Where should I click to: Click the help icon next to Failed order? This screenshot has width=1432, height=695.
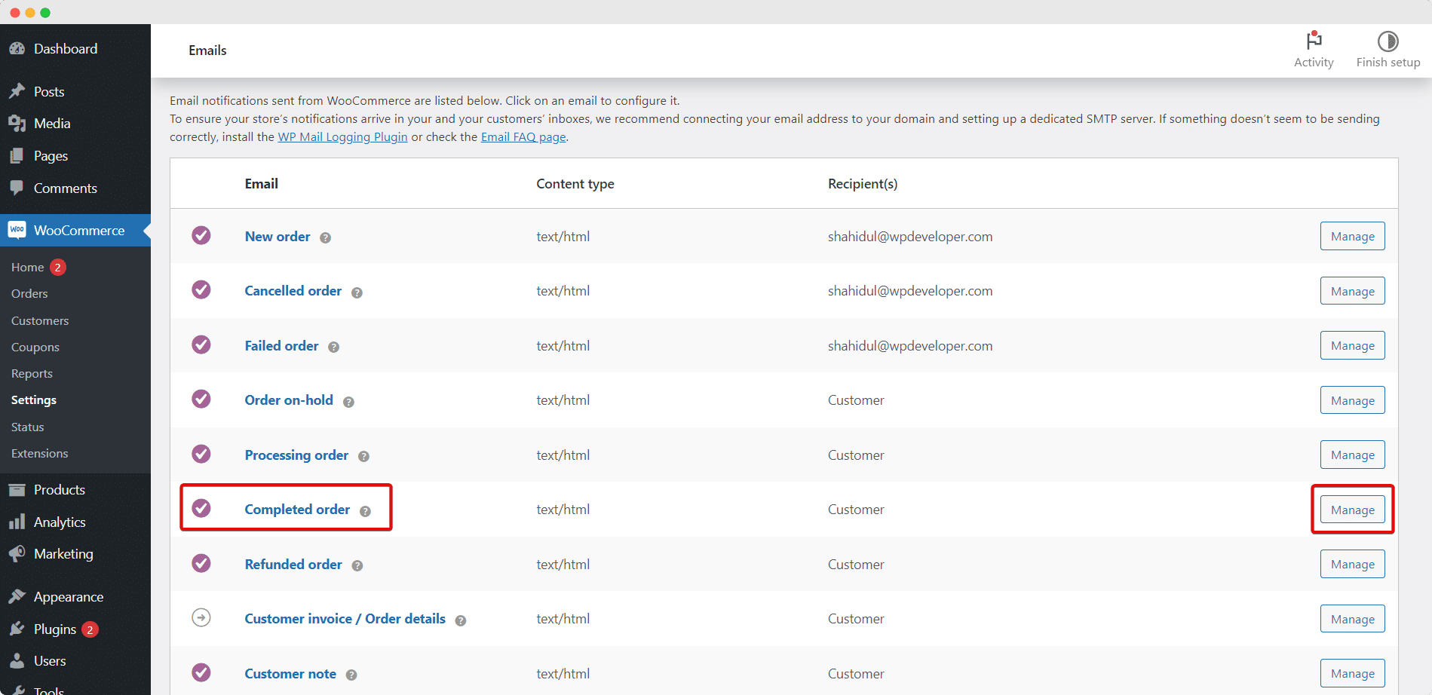pyautogui.click(x=333, y=347)
